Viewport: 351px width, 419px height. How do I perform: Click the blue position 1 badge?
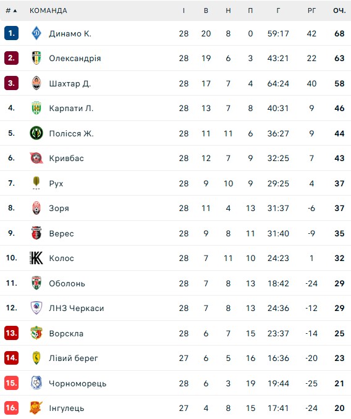(x=11, y=33)
